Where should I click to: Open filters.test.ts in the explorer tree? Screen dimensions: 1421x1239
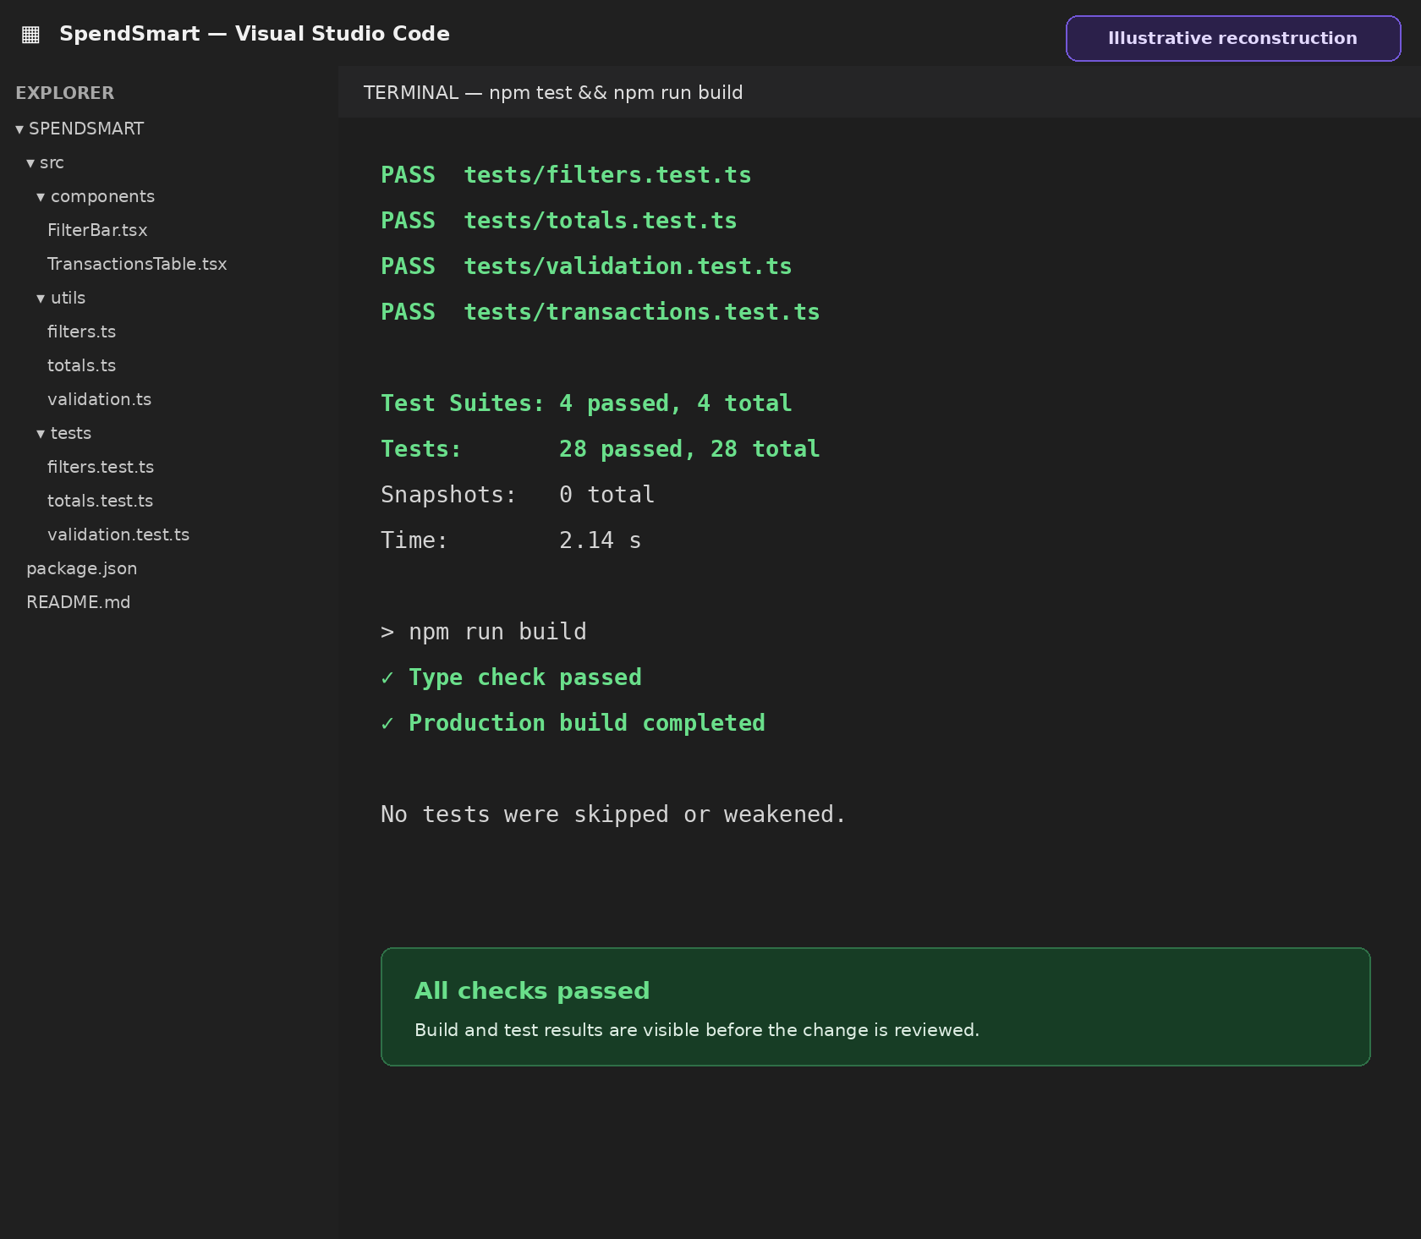(x=101, y=467)
